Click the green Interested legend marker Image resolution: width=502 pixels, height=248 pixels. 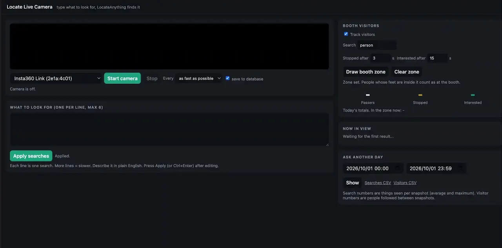pos(473,95)
